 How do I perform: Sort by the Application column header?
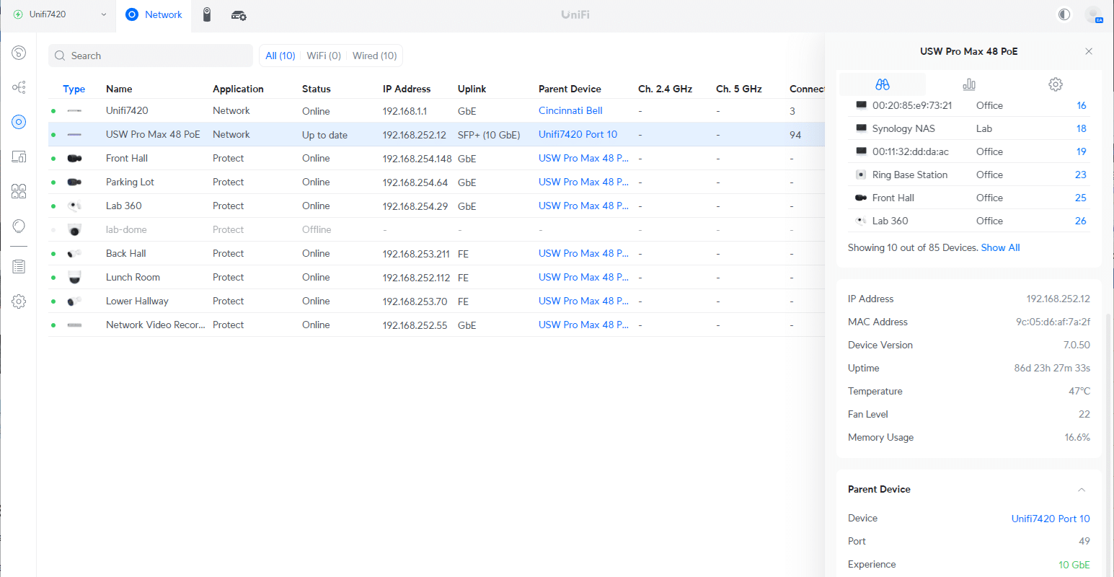[x=238, y=89]
